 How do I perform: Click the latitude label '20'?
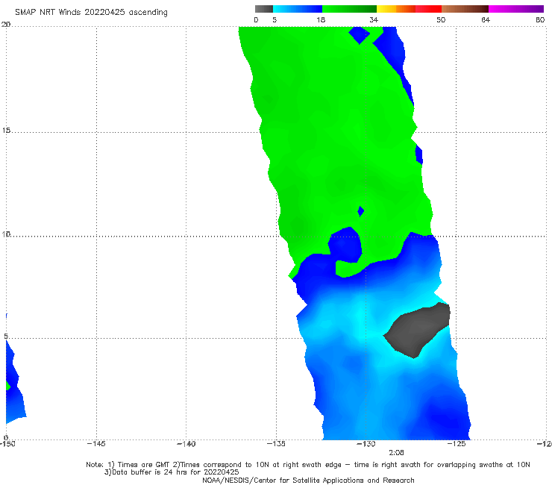tap(6, 24)
